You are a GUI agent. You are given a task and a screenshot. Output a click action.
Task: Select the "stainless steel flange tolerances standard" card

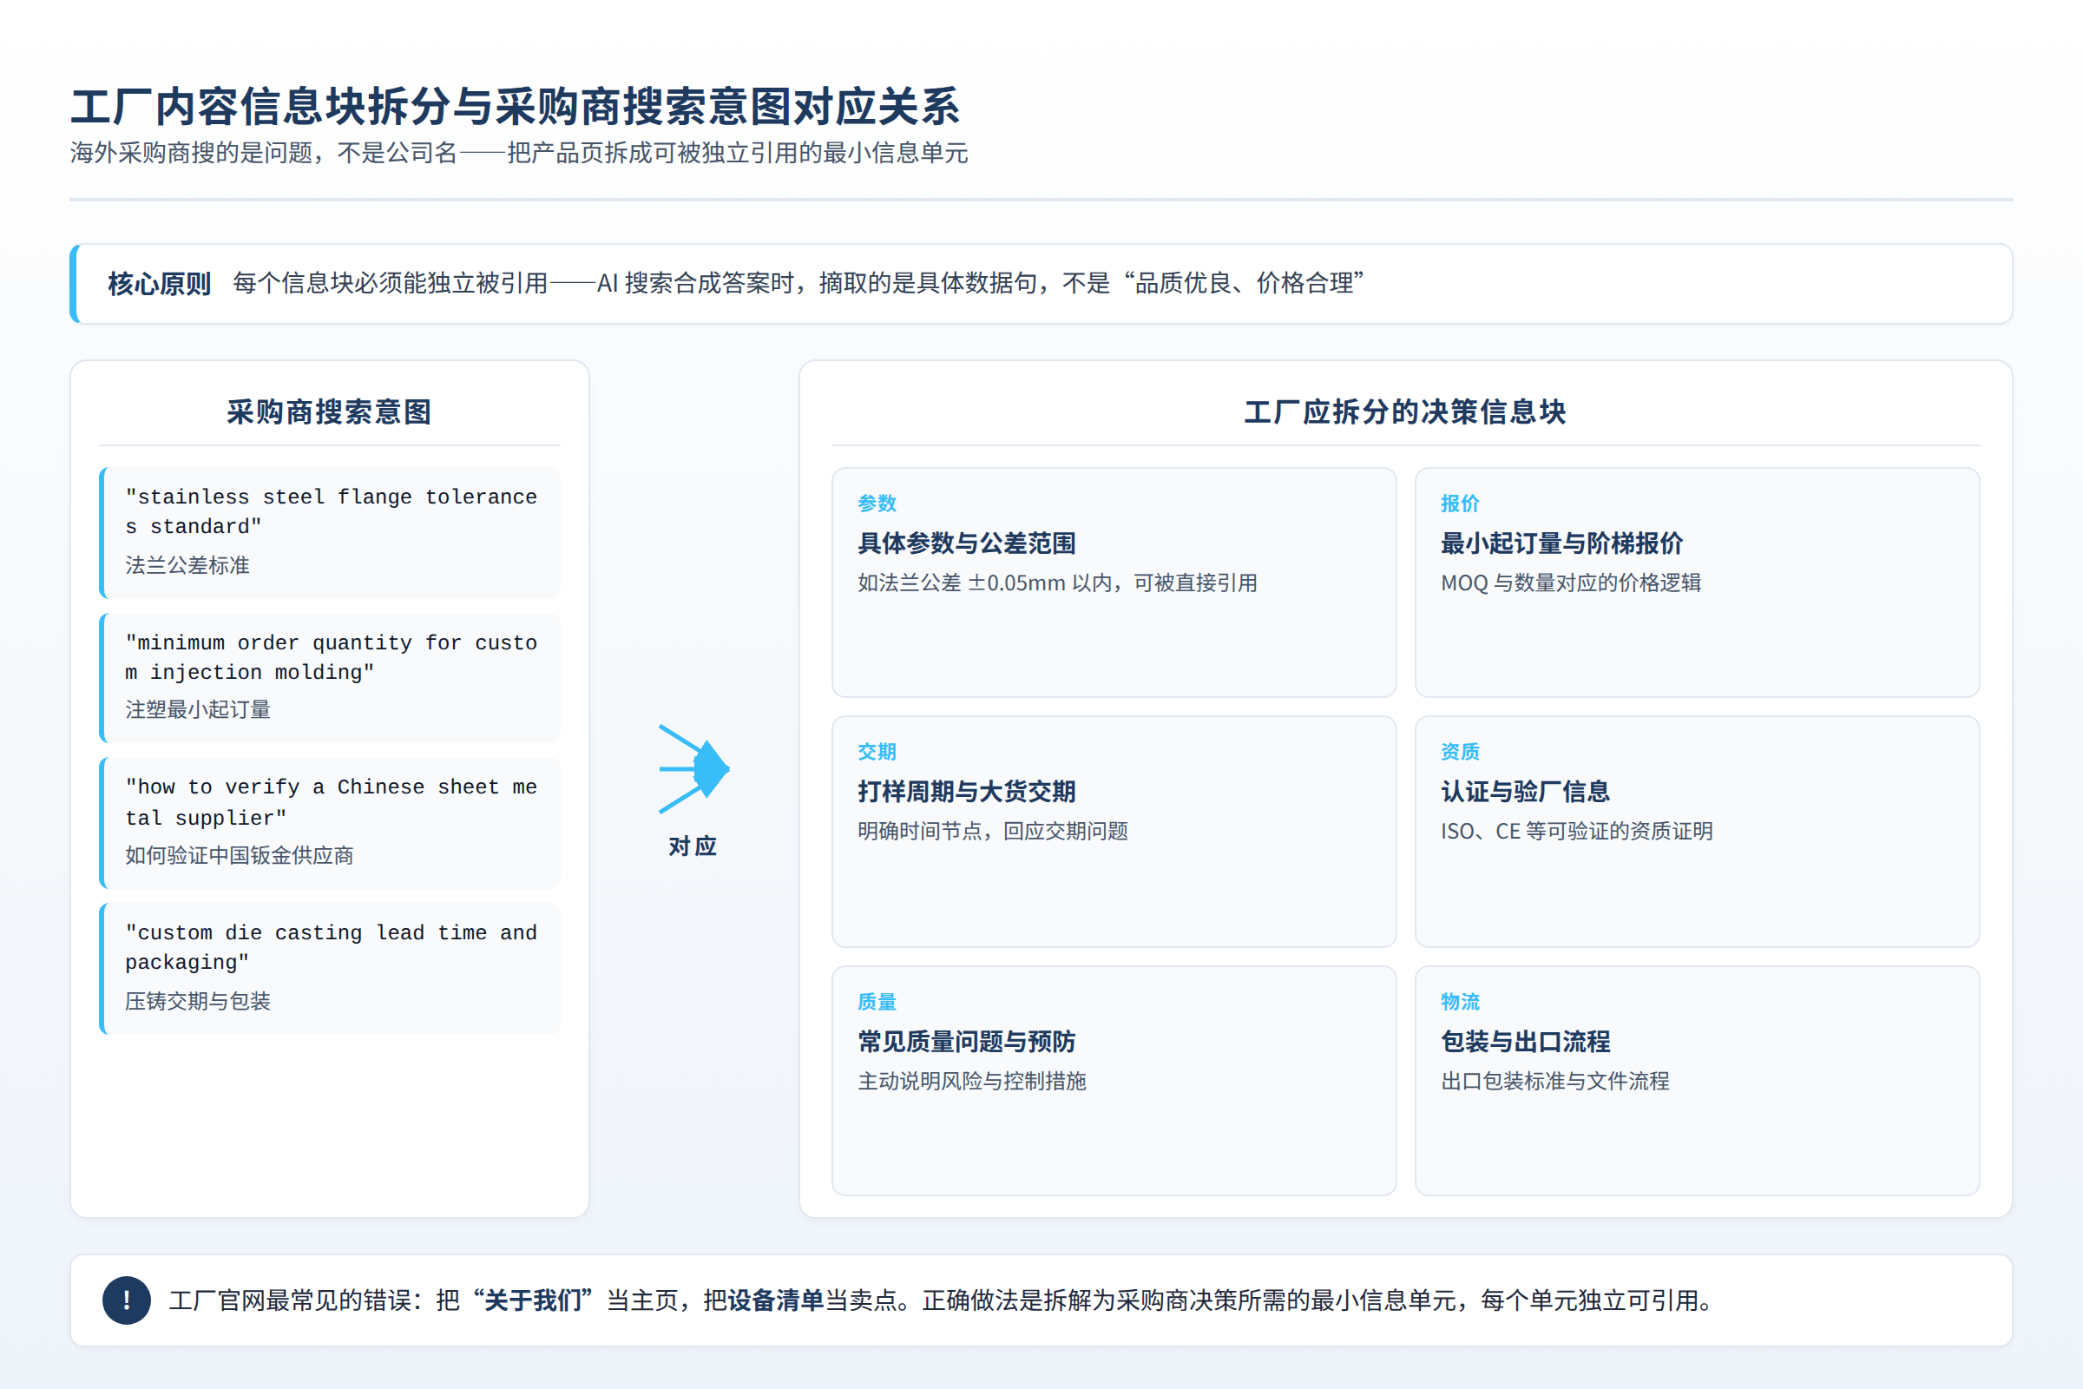tap(330, 532)
